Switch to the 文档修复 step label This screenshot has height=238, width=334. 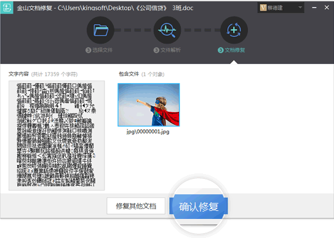click(x=235, y=50)
